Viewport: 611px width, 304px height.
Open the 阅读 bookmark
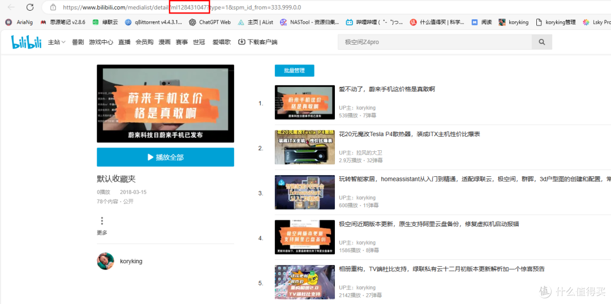[481, 22]
